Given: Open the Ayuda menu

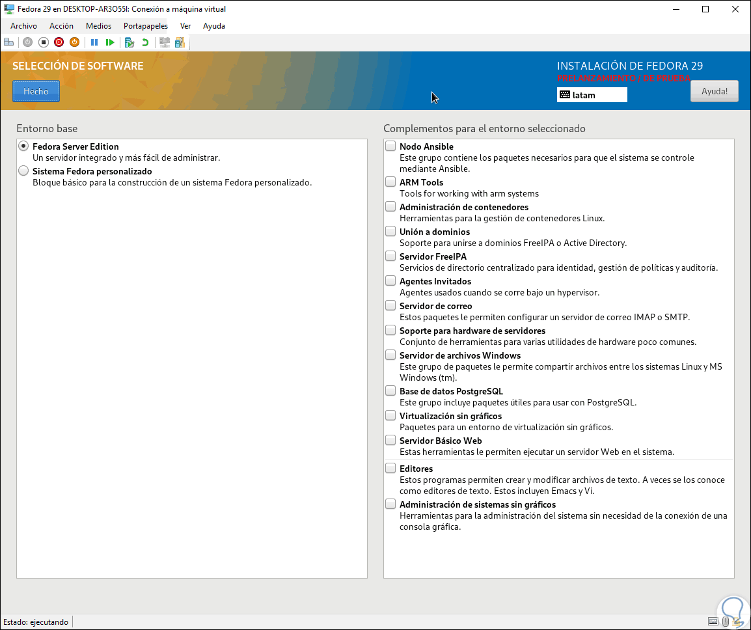Looking at the screenshot, I should coord(213,26).
